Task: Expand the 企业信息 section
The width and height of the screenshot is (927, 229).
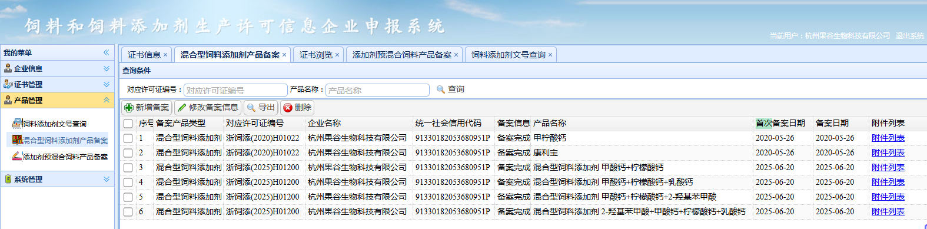Action: [x=107, y=68]
